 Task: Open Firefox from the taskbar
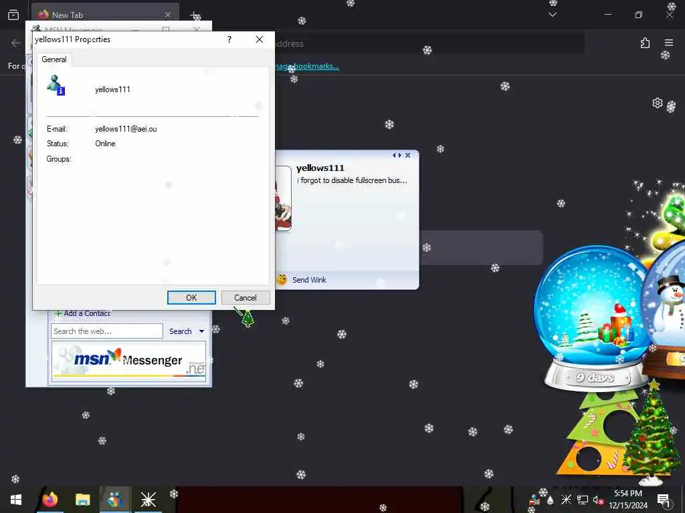pos(50,500)
